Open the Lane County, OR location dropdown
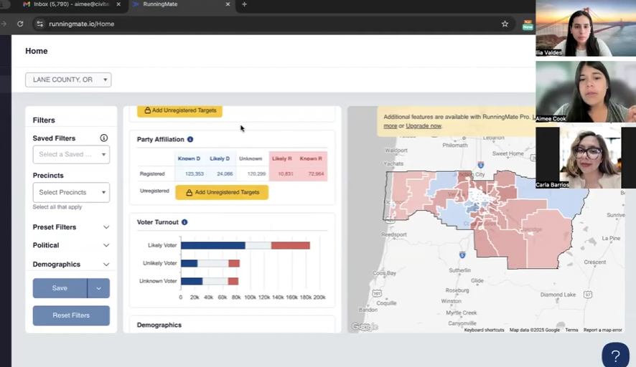The height and width of the screenshot is (367, 636). 68,80
